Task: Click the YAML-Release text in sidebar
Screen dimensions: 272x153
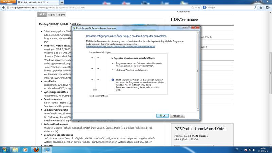Action: [x=200, y=136]
